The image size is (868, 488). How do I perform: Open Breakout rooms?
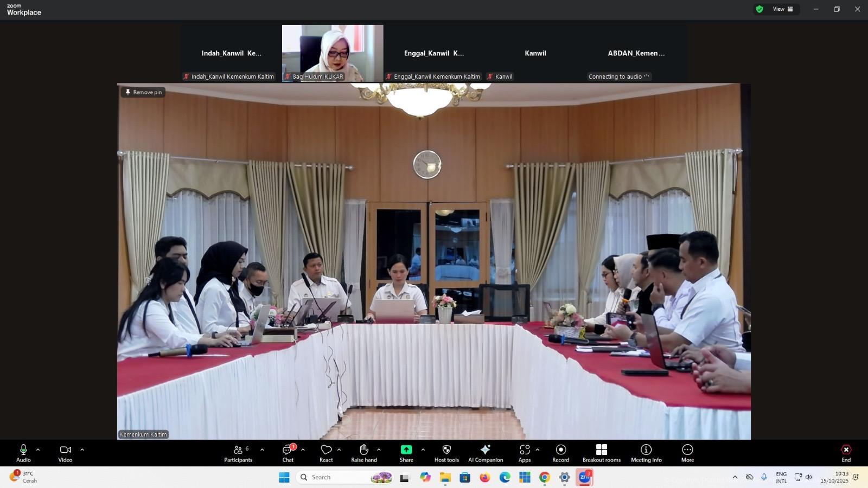tap(601, 453)
